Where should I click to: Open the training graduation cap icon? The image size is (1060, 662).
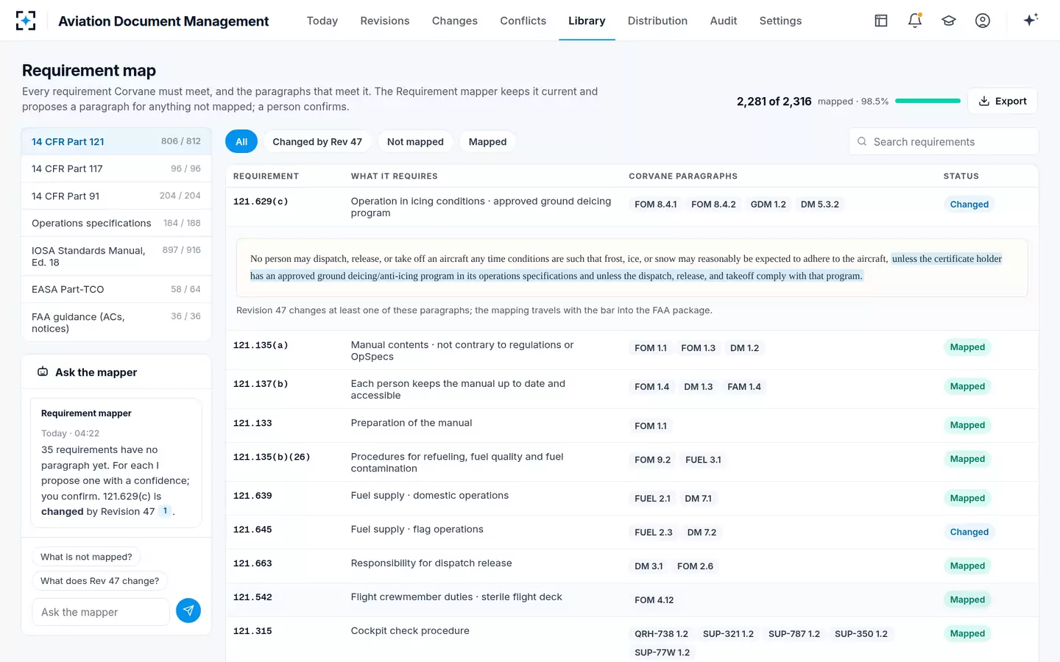click(x=949, y=21)
